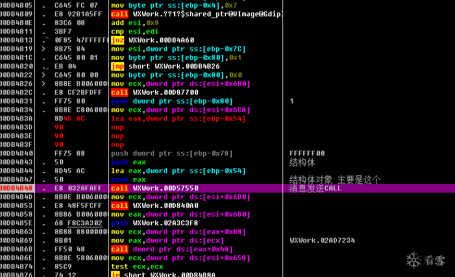Click the comment '结构体对象 主要是这个'
The width and height of the screenshot is (455, 277).
[x=335, y=180]
